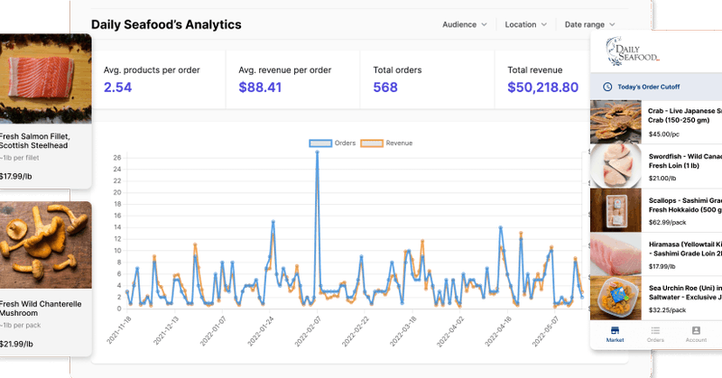Open Fresh Salmon Fillet, Scottish Steelhead title
The width and height of the screenshot is (722, 378).
[34, 141]
